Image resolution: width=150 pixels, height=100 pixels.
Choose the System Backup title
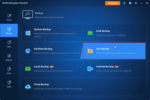pos(42,29)
